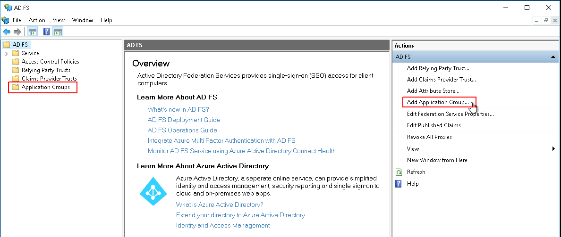Click the AD FS title bar app icon
This screenshot has width=561, height=237.
pyautogui.click(x=8, y=8)
